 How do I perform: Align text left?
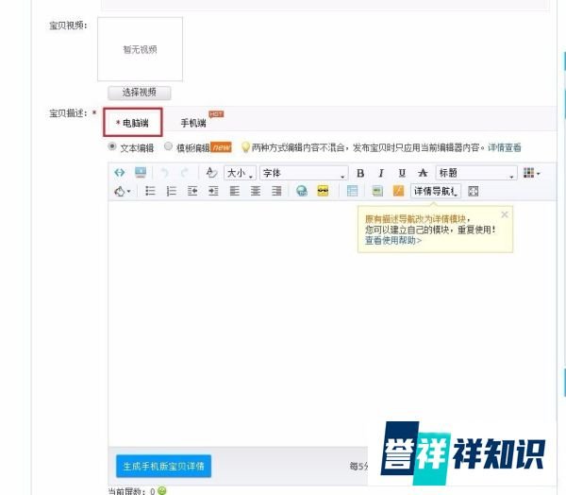235,191
